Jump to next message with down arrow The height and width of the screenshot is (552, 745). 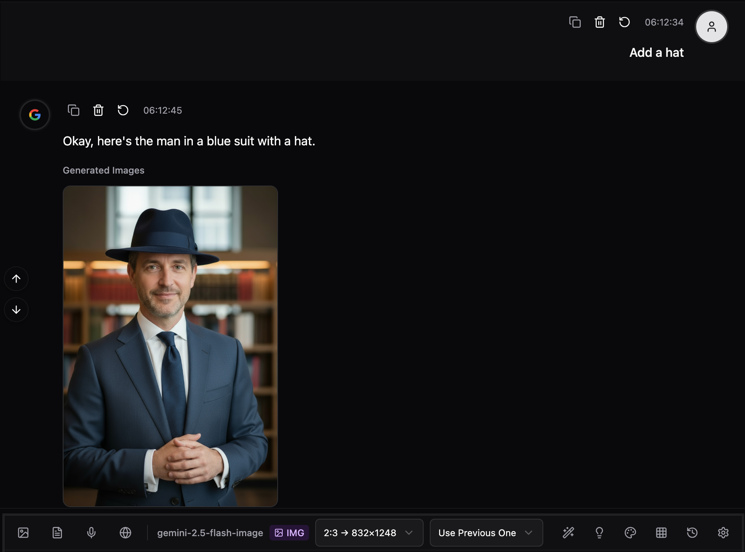tap(16, 310)
